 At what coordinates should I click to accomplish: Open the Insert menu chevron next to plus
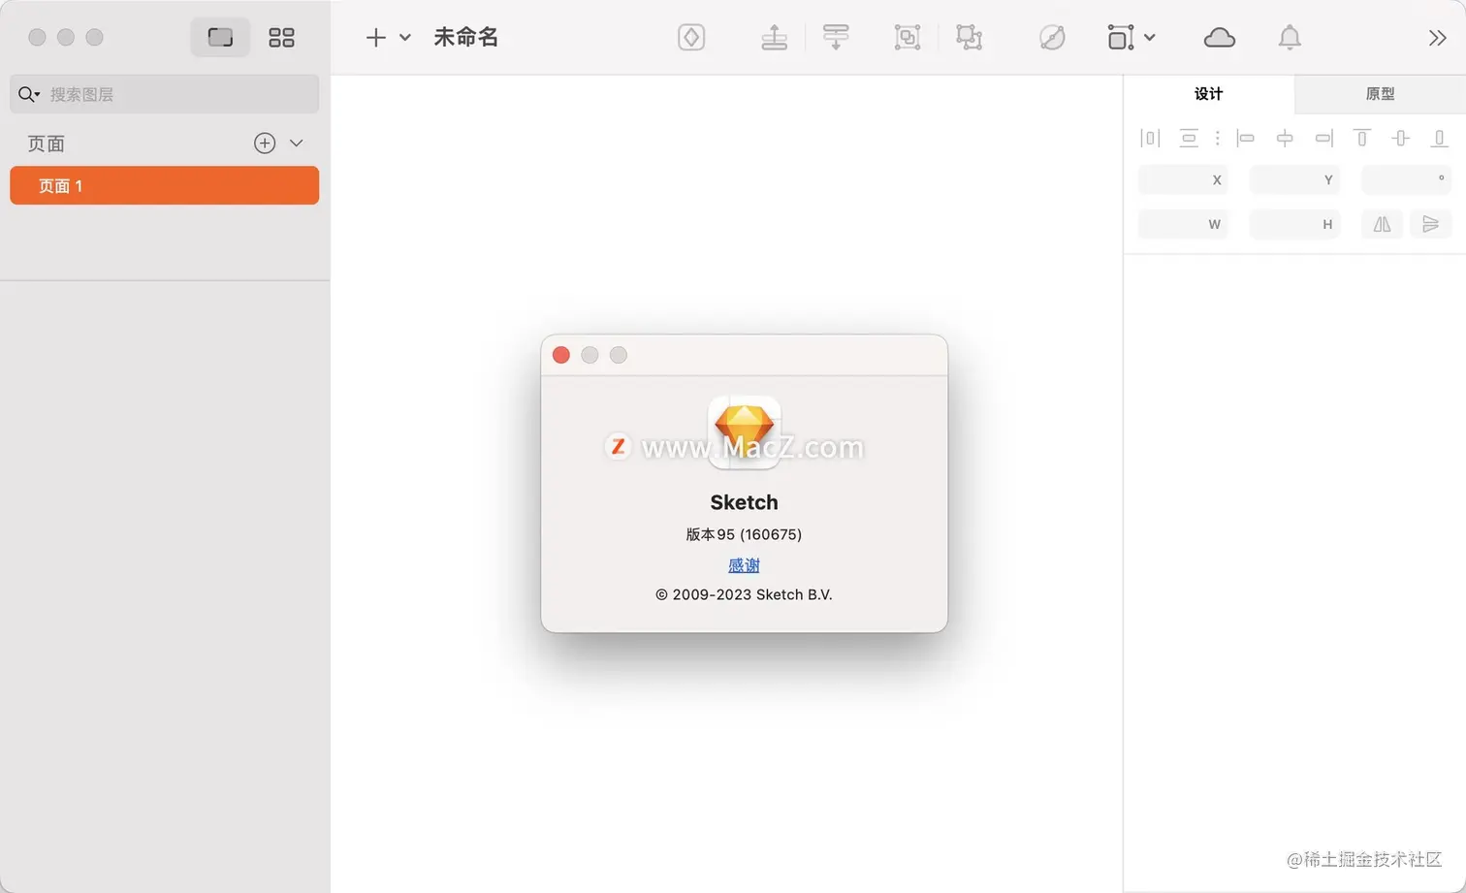coord(405,38)
